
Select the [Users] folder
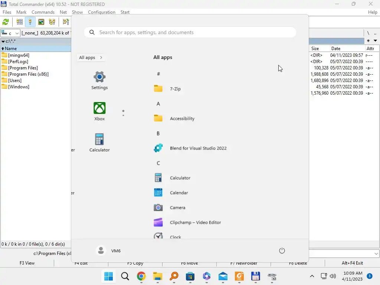click(x=15, y=81)
